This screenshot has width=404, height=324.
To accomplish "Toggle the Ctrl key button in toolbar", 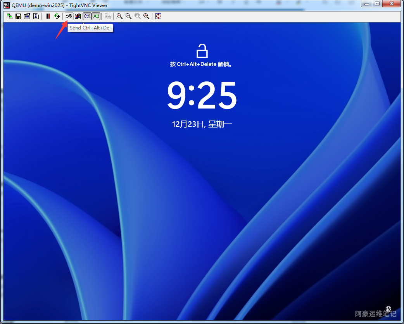I will (87, 16).
